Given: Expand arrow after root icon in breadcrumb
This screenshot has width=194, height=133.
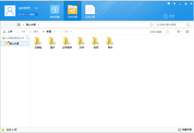Looking at the screenshot, I should (x=23, y=25).
